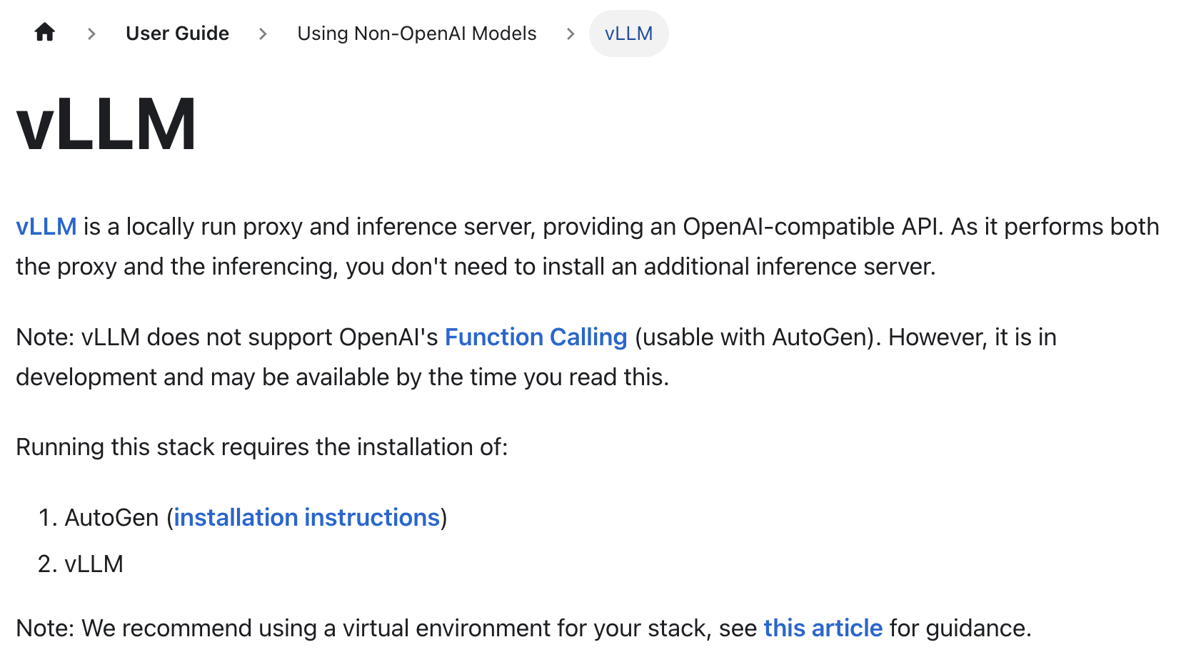Click chevron right after home icon
The image size is (1191, 662).
[x=91, y=34]
